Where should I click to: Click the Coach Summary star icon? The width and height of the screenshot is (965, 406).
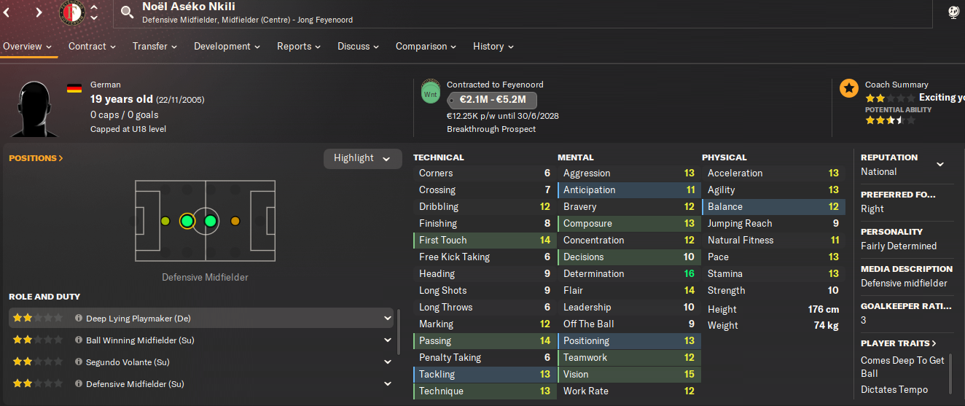point(848,88)
